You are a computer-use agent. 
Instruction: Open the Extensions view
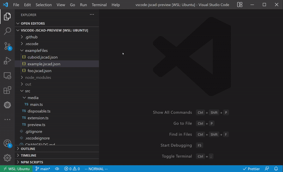(7, 90)
